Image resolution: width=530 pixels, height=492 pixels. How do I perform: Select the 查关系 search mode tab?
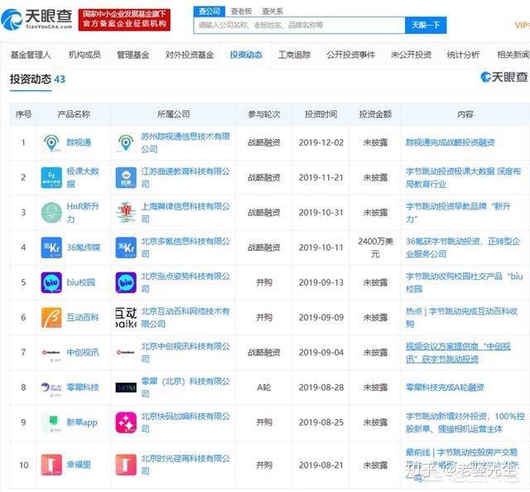272,11
